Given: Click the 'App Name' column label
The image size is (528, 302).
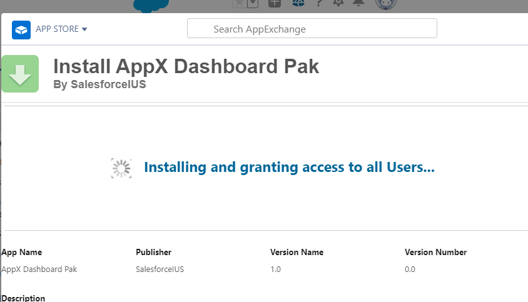Looking at the screenshot, I should (x=21, y=252).
